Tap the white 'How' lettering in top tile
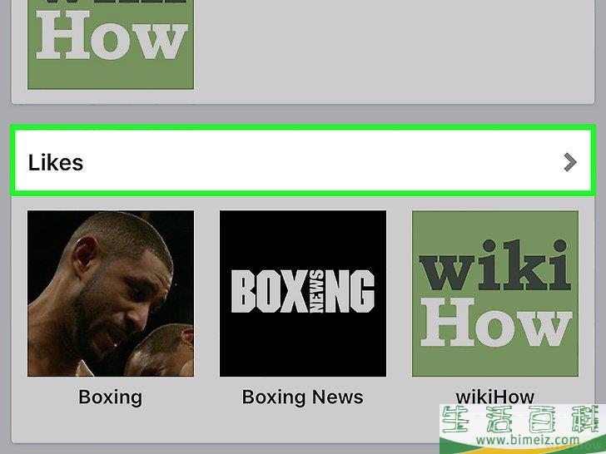This screenshot has width=606, height=454. point(112,35)
